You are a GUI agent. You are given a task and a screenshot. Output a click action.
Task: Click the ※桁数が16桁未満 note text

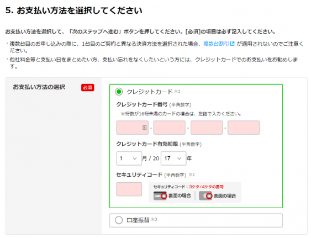[181, 114]
